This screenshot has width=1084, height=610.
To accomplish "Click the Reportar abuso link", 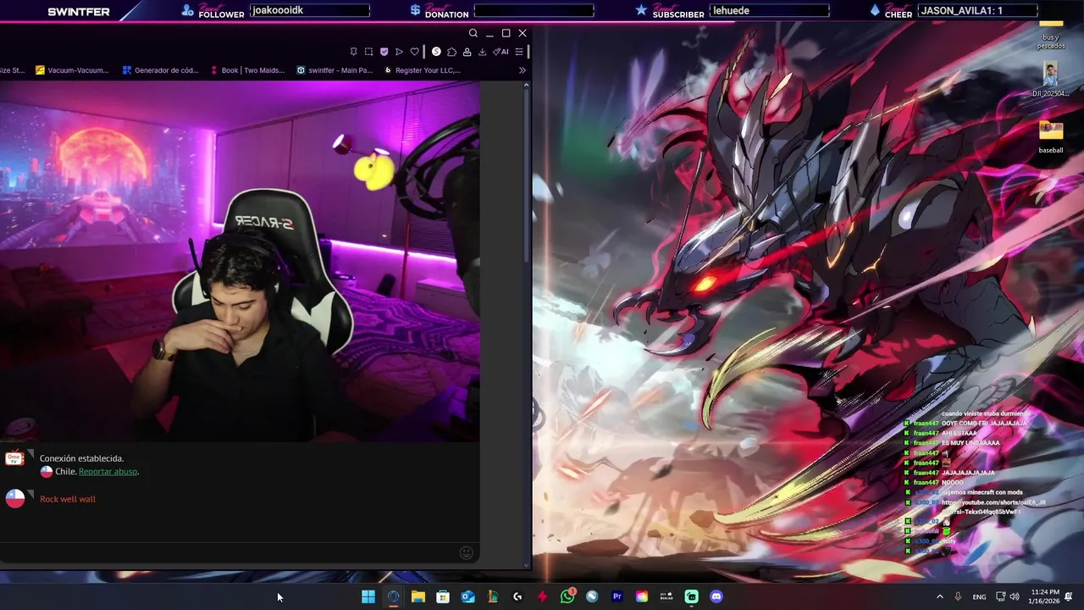I will [108, 471].
